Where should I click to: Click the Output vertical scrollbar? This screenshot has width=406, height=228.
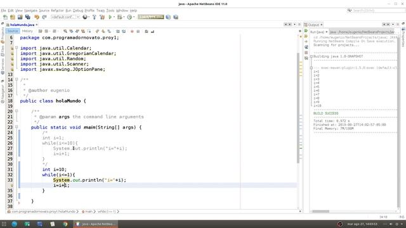[x=398, y=122]
